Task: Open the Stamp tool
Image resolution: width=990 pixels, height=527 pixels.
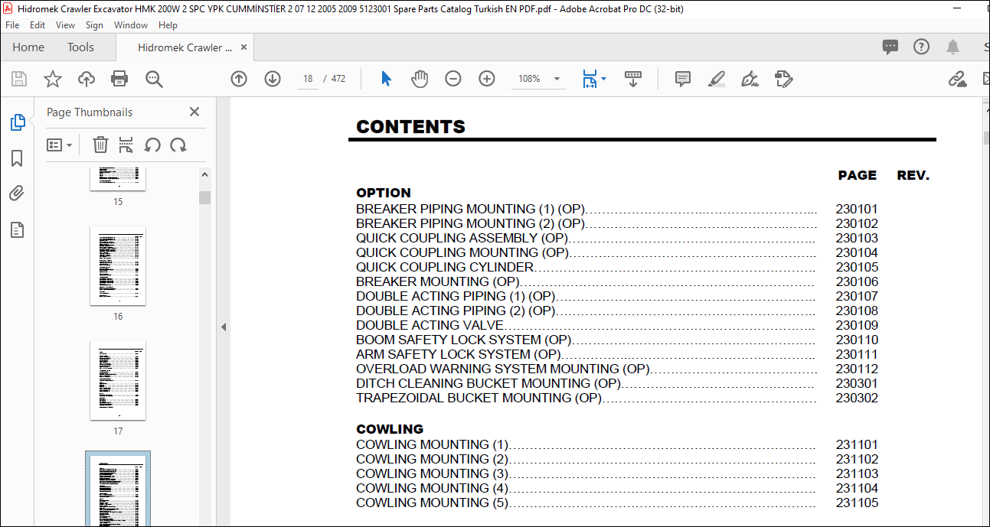Action: click(783, 79)
